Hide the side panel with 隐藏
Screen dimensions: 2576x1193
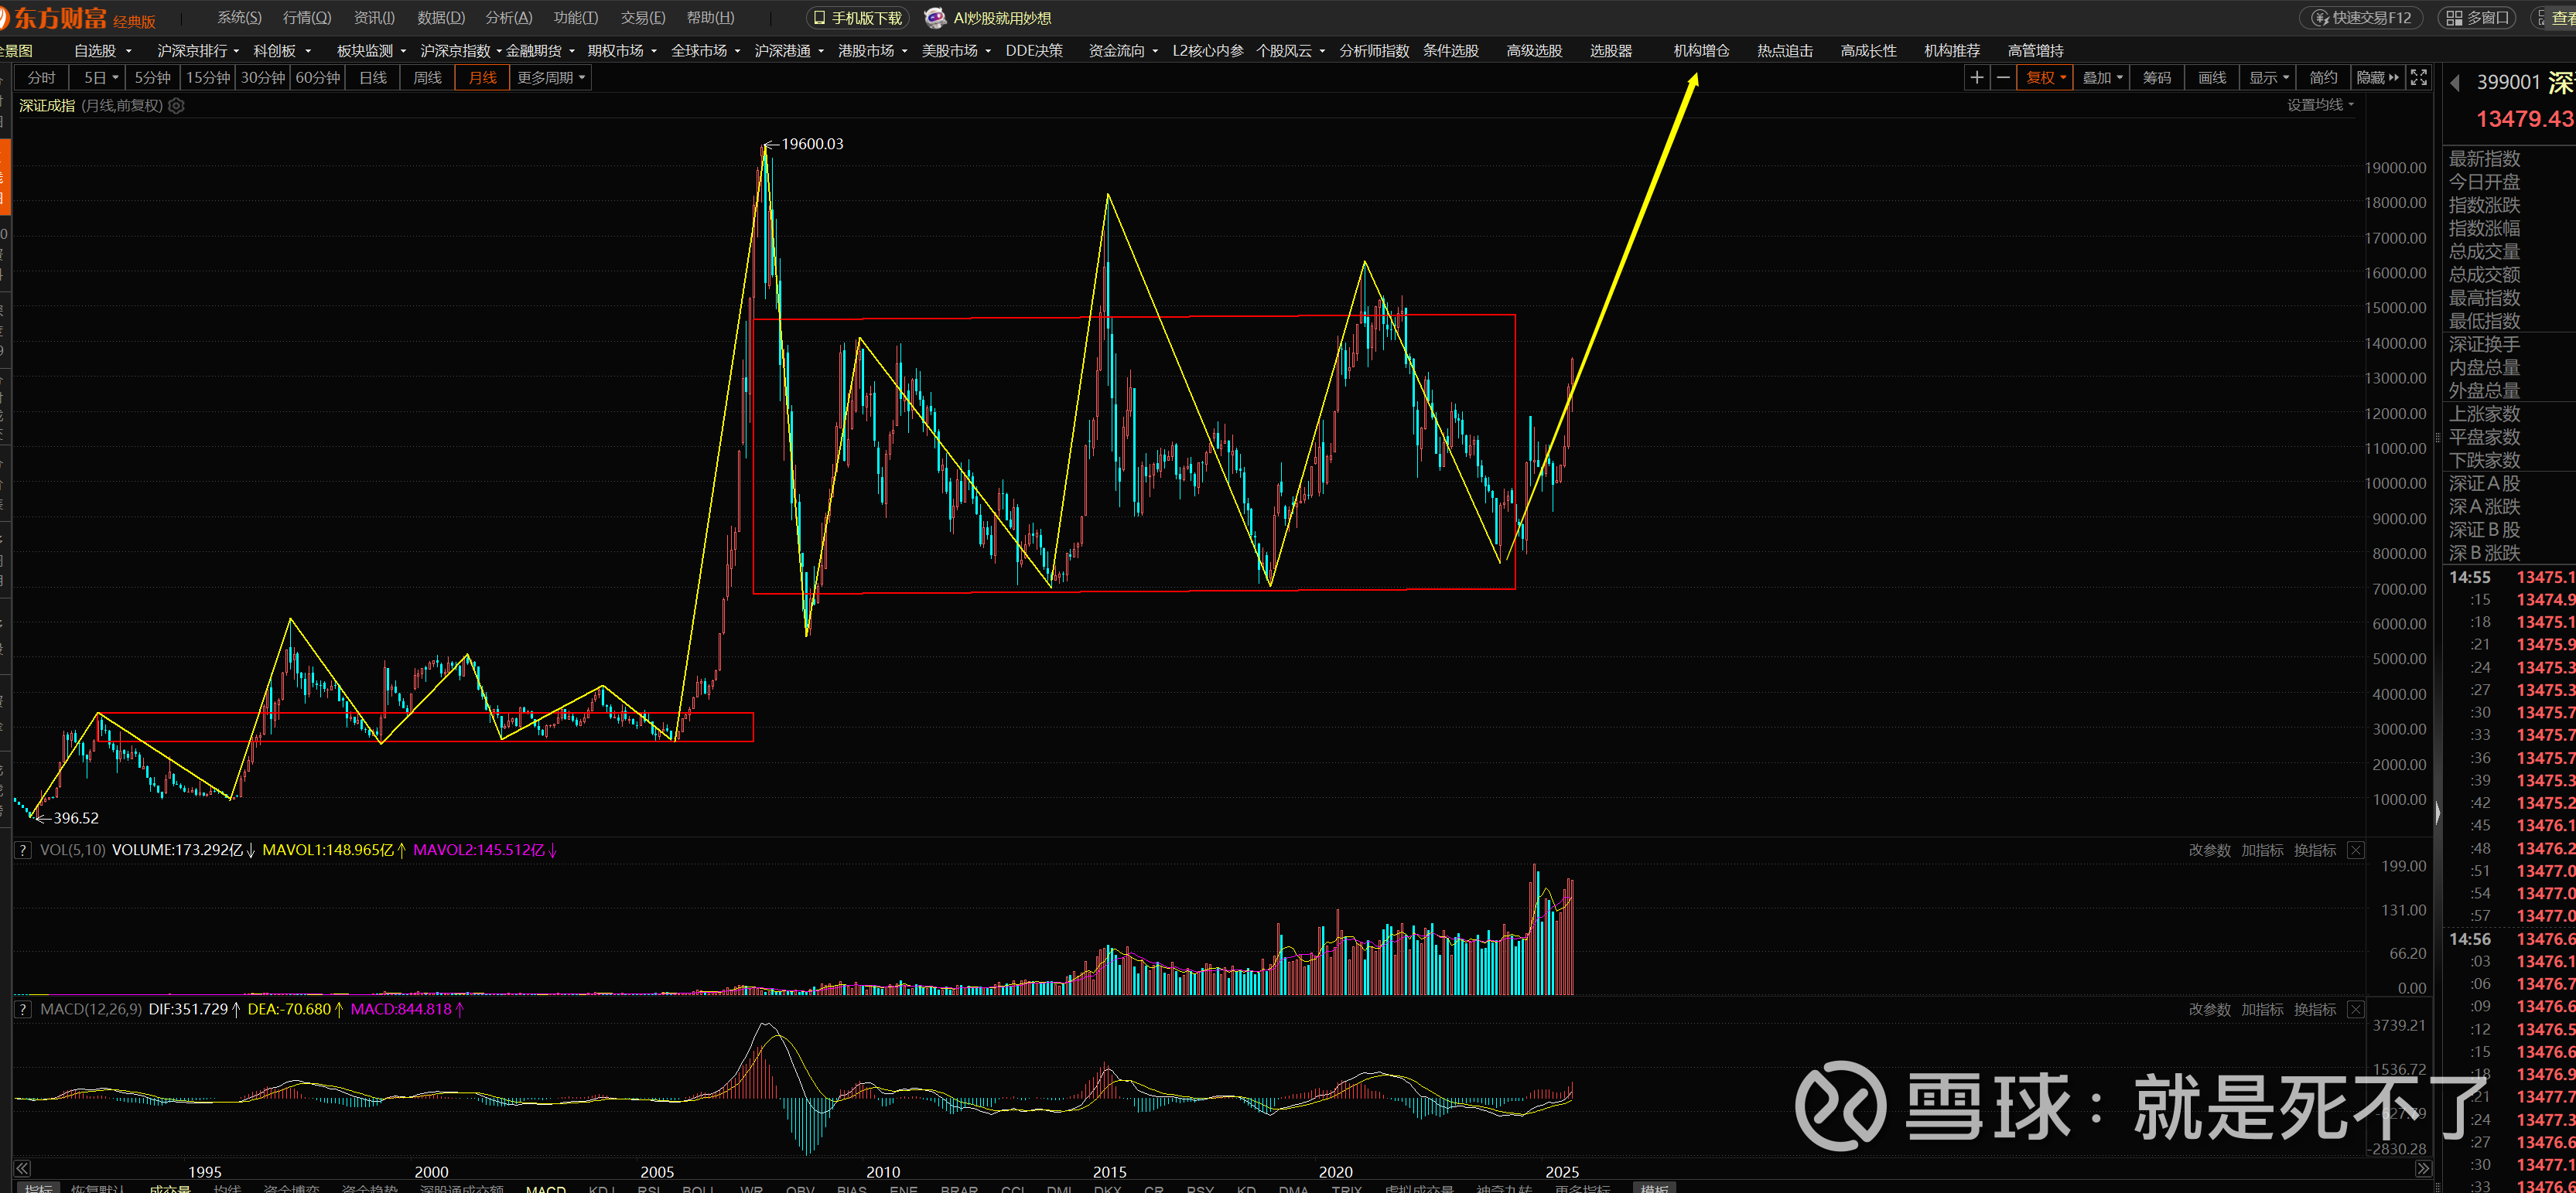click(x=2376, y=78)
